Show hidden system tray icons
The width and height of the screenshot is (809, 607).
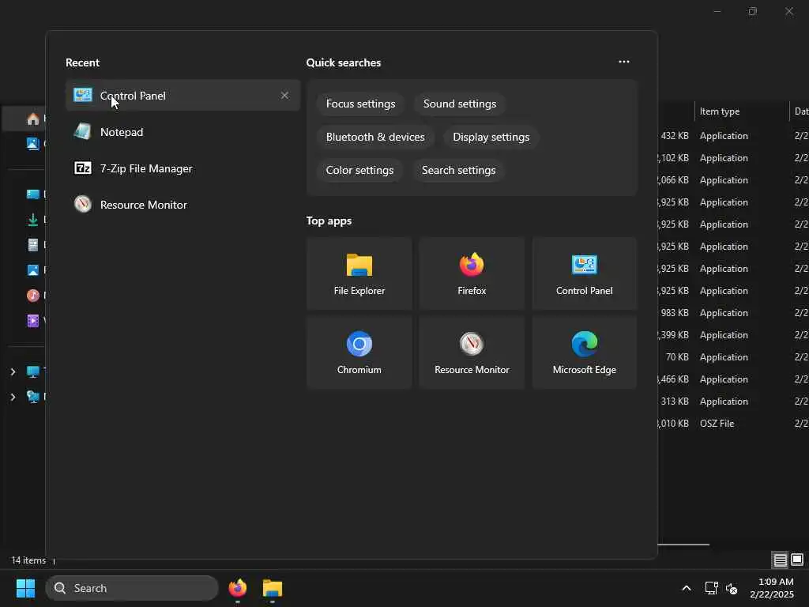click(x=687, y=588)
